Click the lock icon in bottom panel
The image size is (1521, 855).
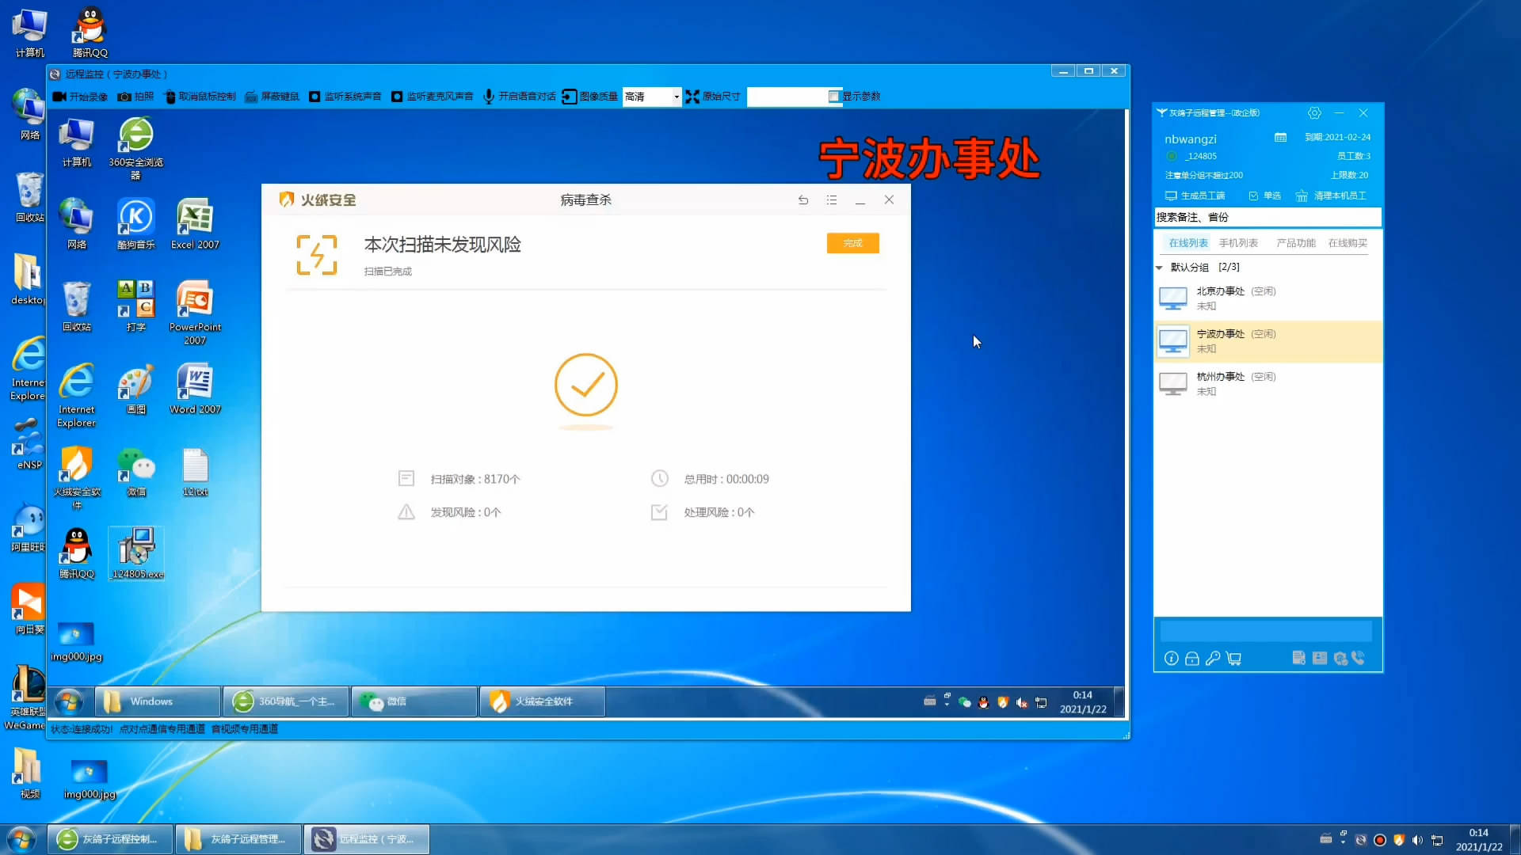[x=1191, y=659]
